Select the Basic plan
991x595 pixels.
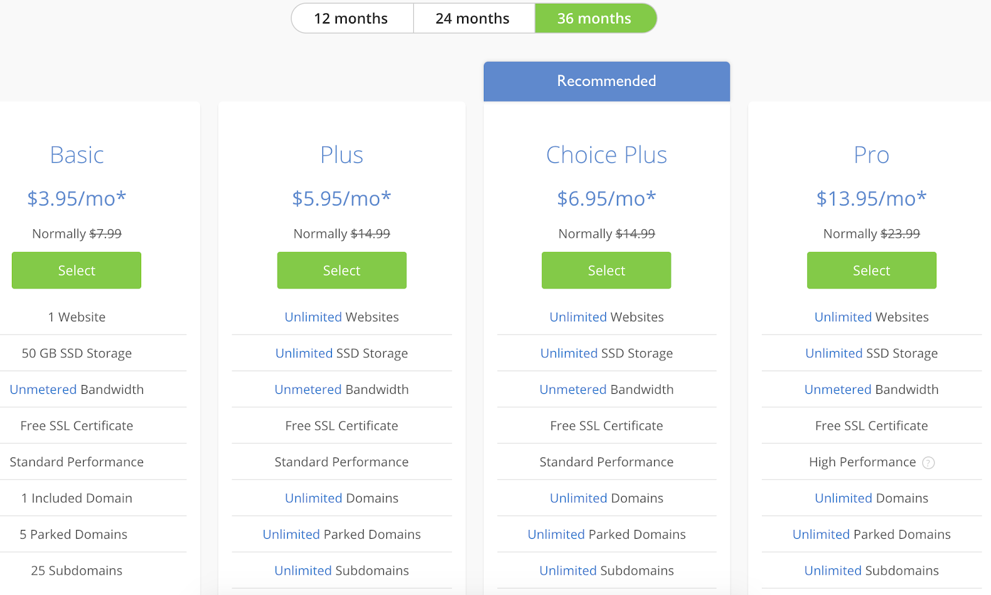tap(76, 270)
